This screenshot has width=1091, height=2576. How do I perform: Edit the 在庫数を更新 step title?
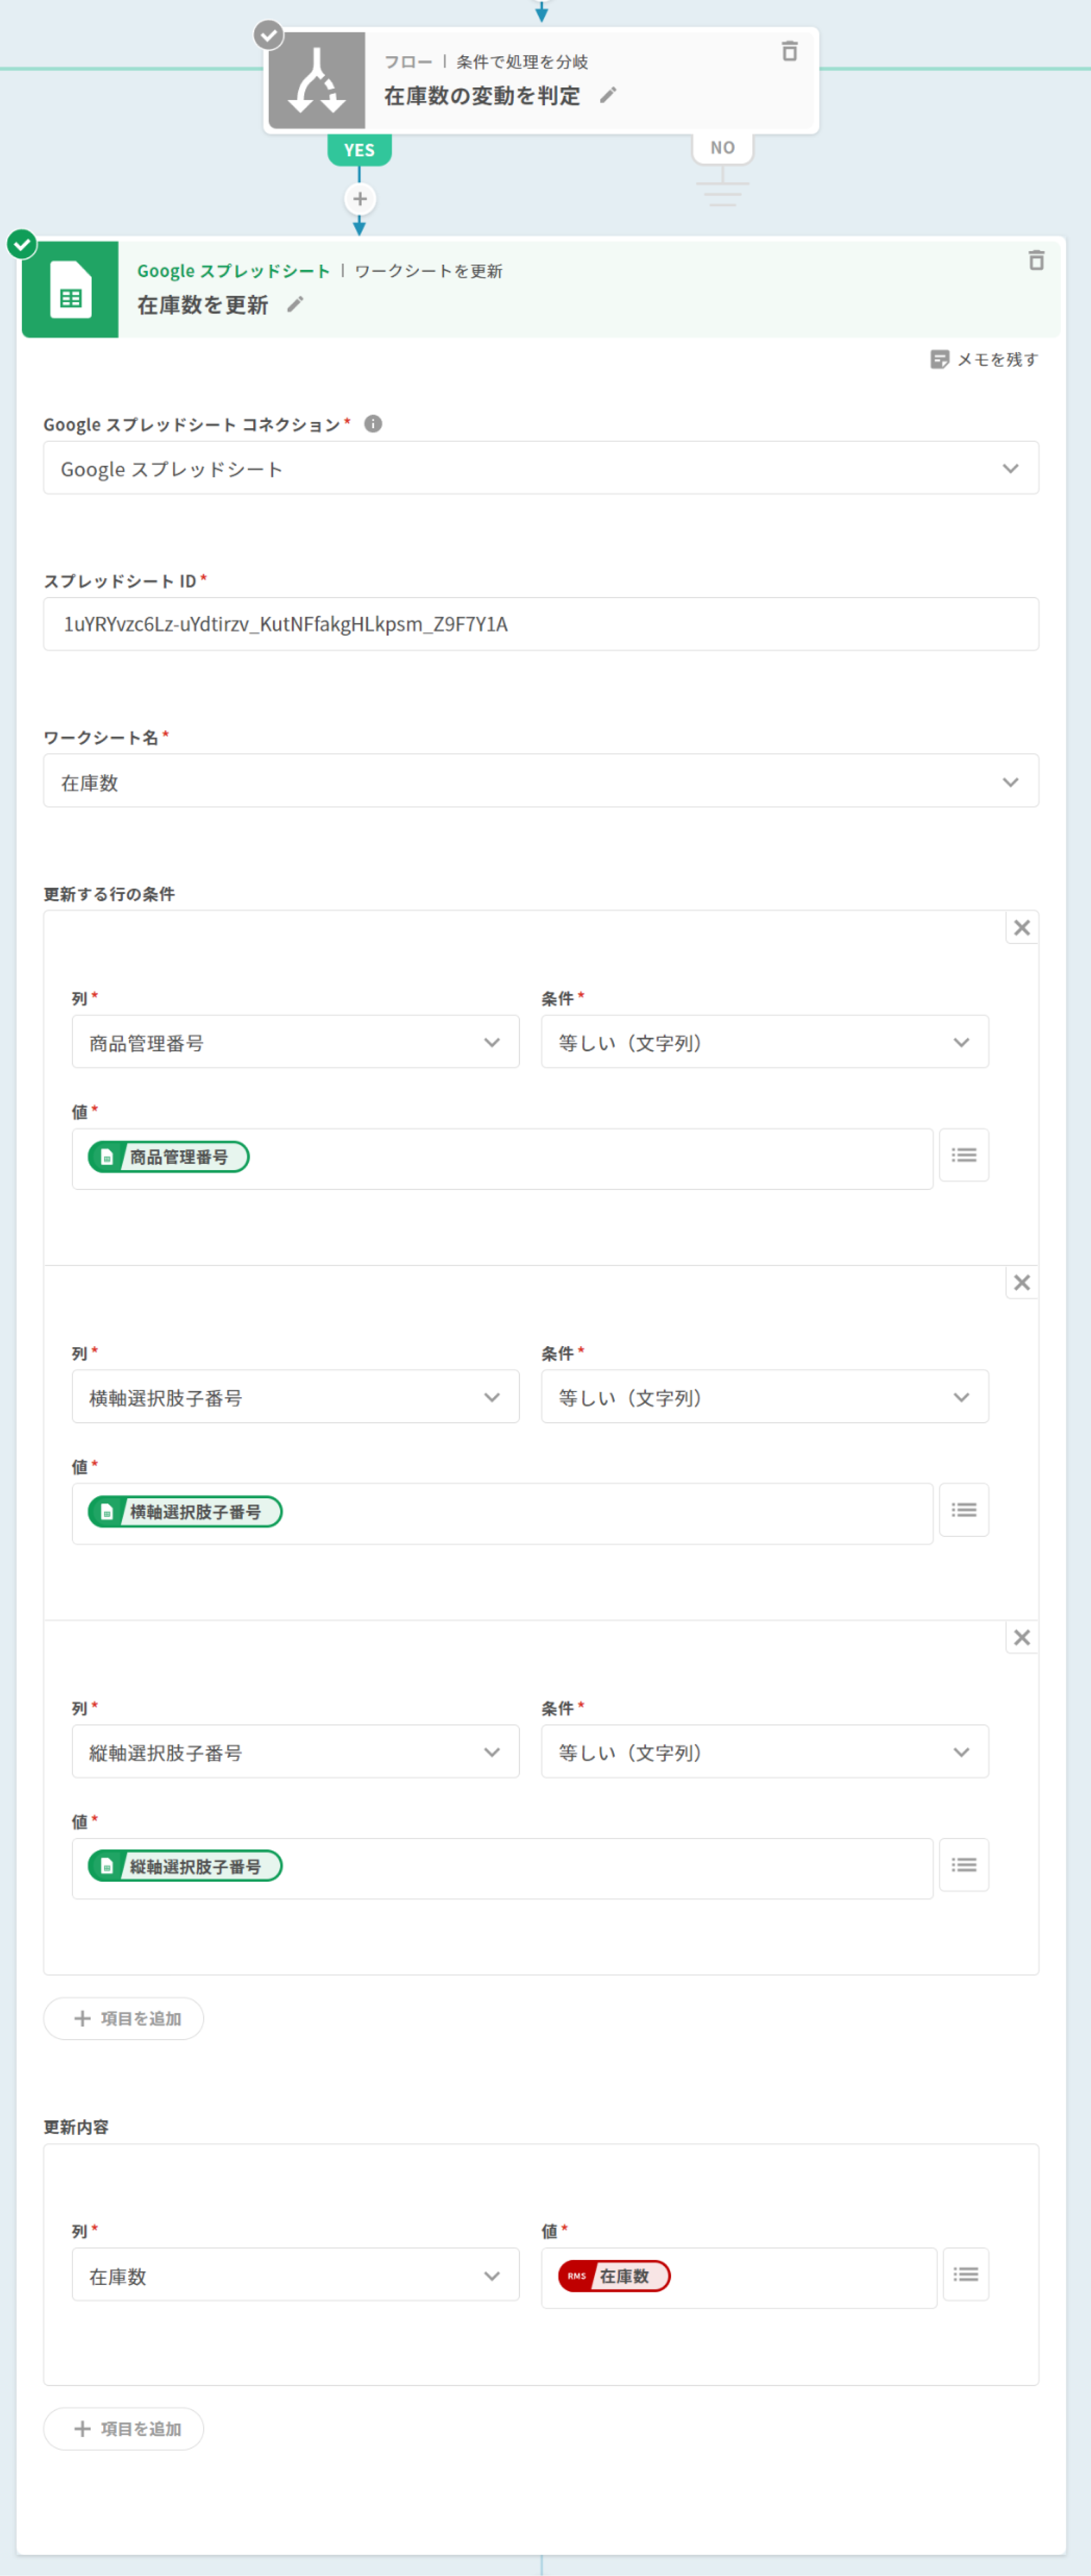(x=295, y=304)
